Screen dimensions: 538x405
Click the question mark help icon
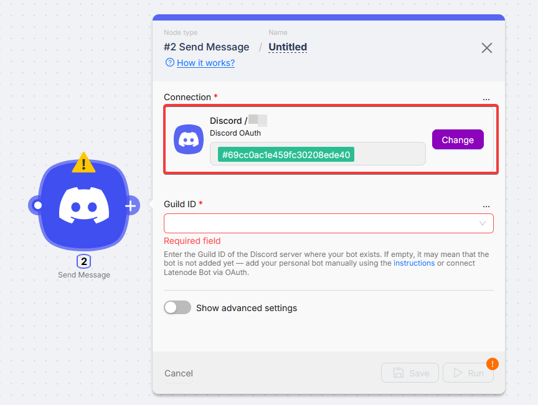pos(169,63)
